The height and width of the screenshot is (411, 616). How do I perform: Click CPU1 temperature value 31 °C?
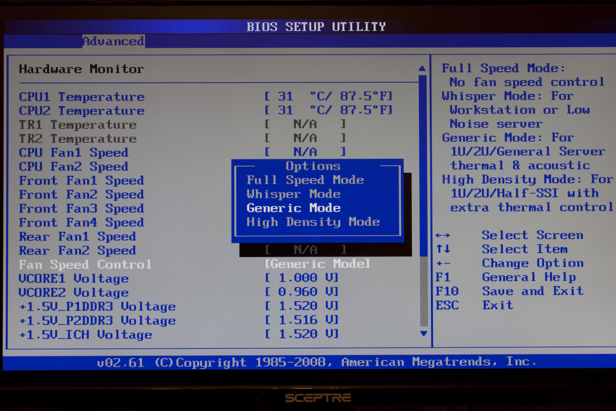coord(328,96)
